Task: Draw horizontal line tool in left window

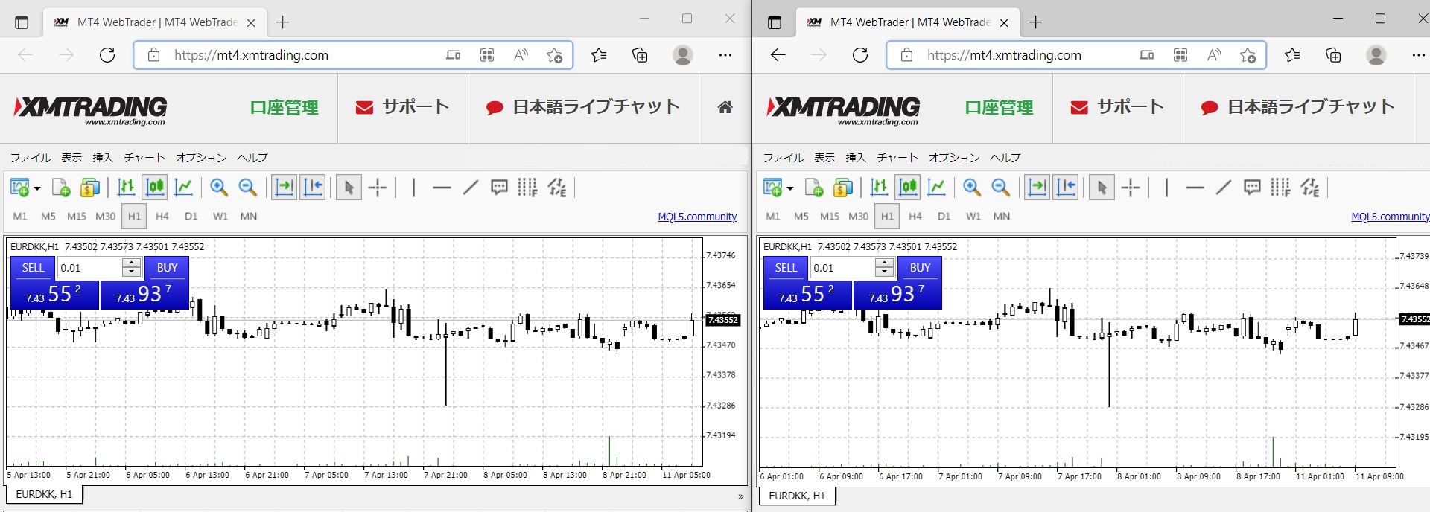Action: [x=442, y=188]
